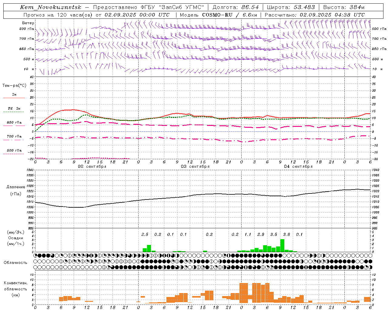This screenshot has height=310, width=388.
Task: Select the 'Долгота: 86.54' longitude value
Action: 236,7
